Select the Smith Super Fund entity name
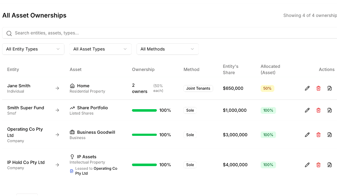 click(x=26, y=108)
